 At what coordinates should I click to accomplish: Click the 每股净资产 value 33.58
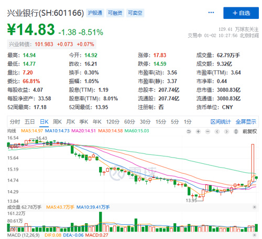45,99
